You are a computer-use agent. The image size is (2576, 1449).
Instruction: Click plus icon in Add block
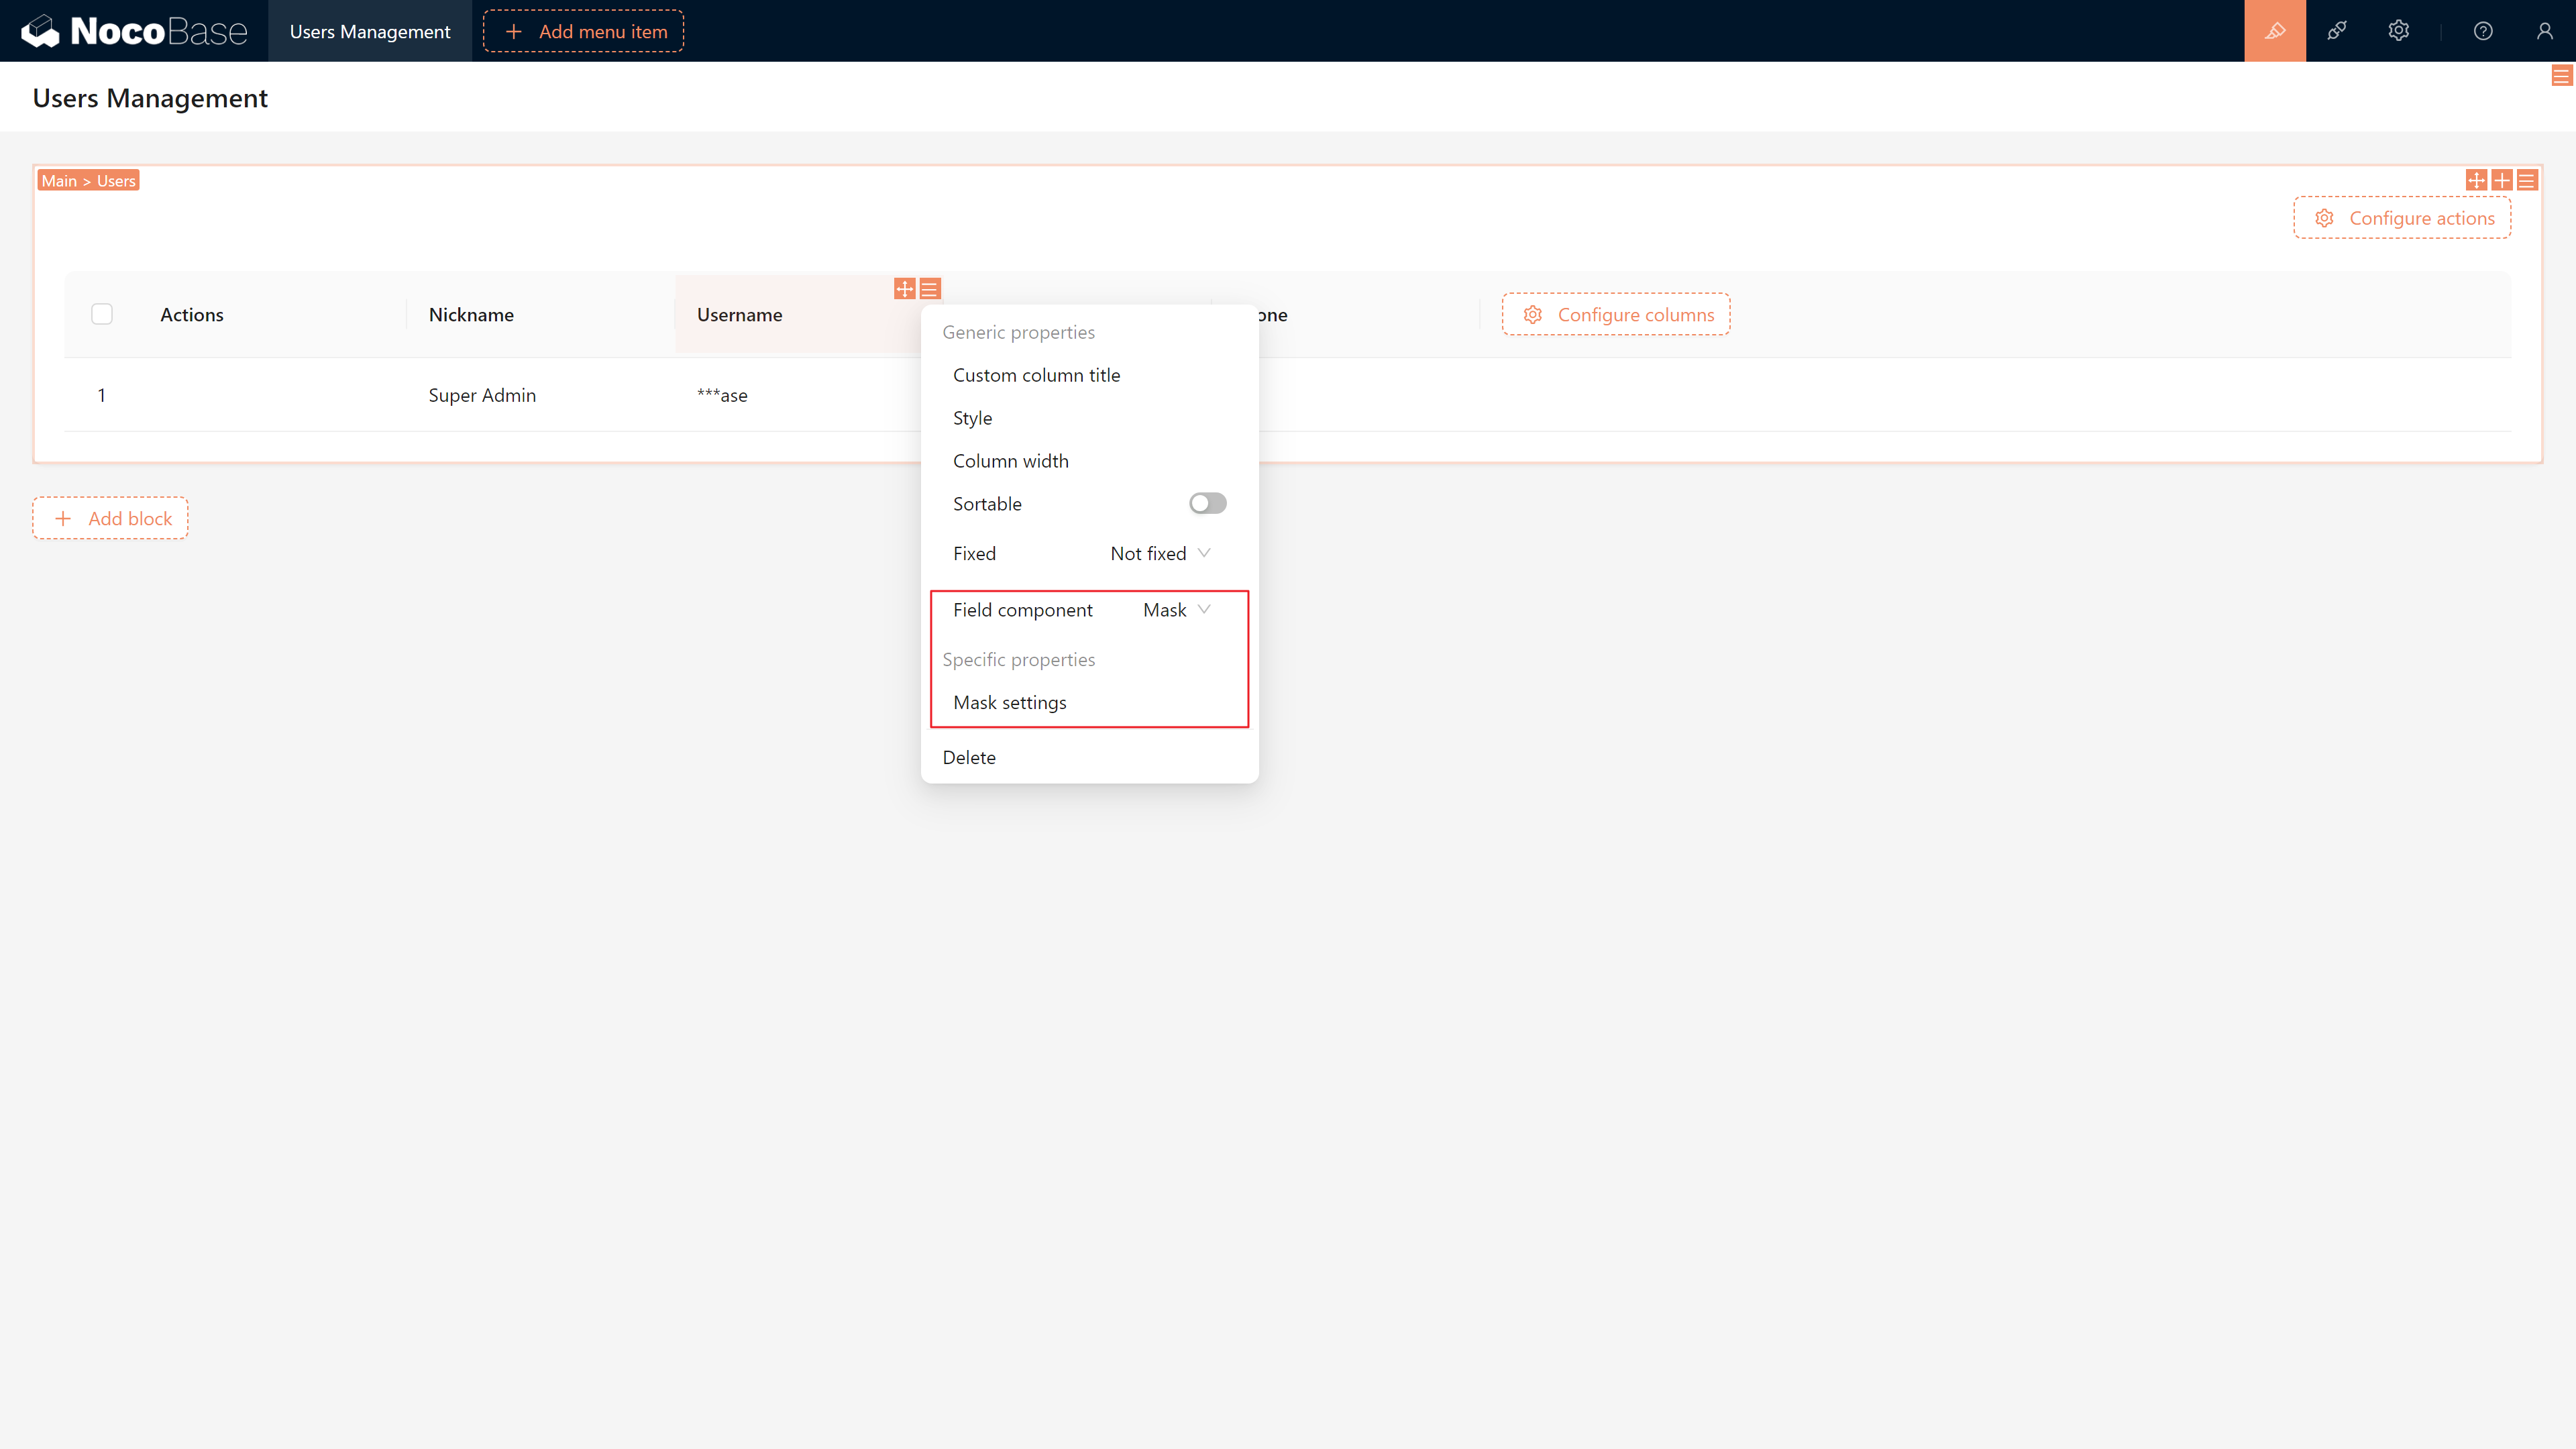[x=63, y=519]
